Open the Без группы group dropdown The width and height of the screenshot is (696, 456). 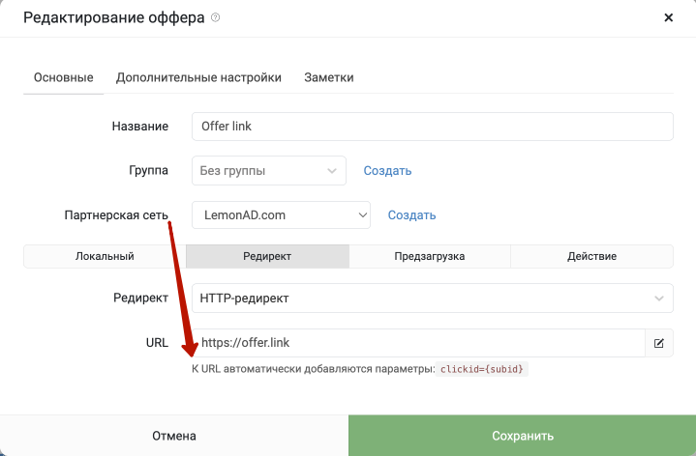(x=269, y=171)
